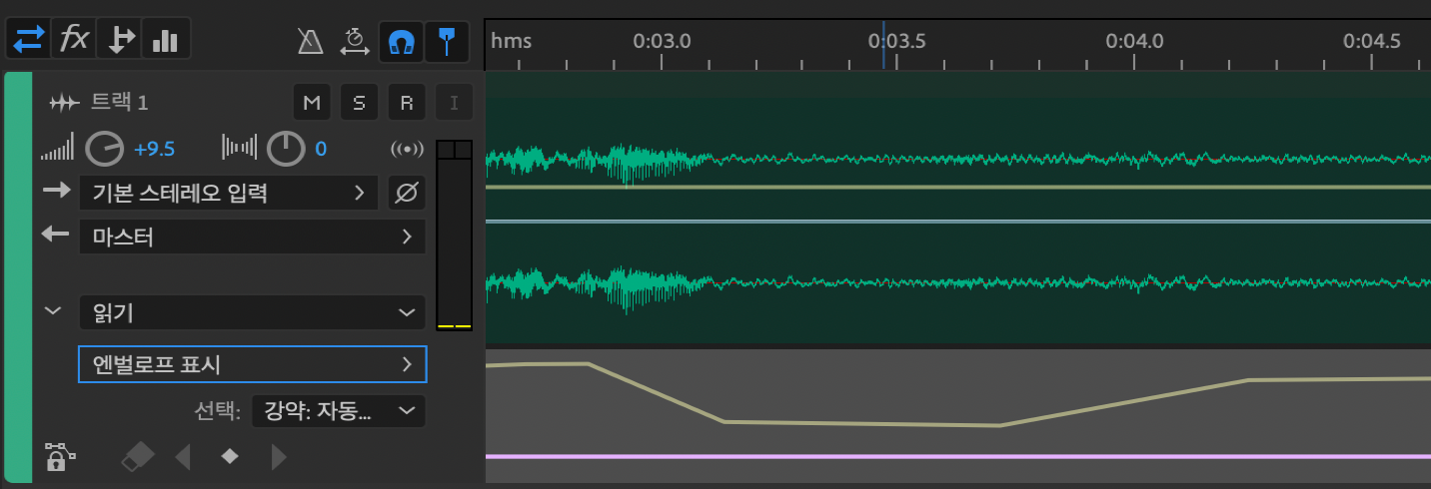Click the pink envelope line in automation lane
Viewport: 1431px width, 489px height.
(957, 456)
